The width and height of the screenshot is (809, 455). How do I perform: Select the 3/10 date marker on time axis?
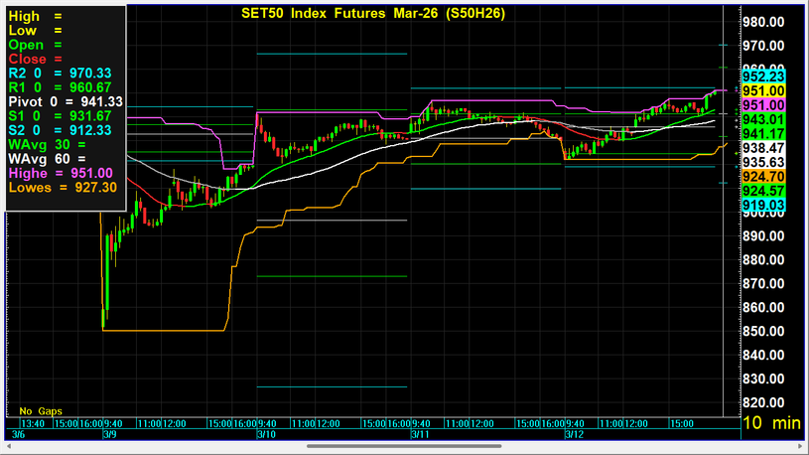pos(265,434)
